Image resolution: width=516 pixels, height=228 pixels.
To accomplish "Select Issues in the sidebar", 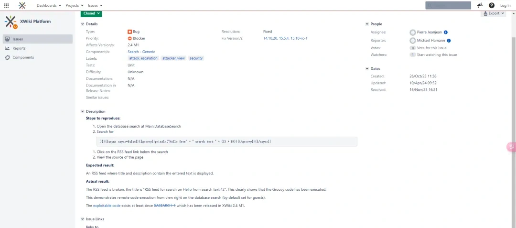I will click(x=38, y=39).
